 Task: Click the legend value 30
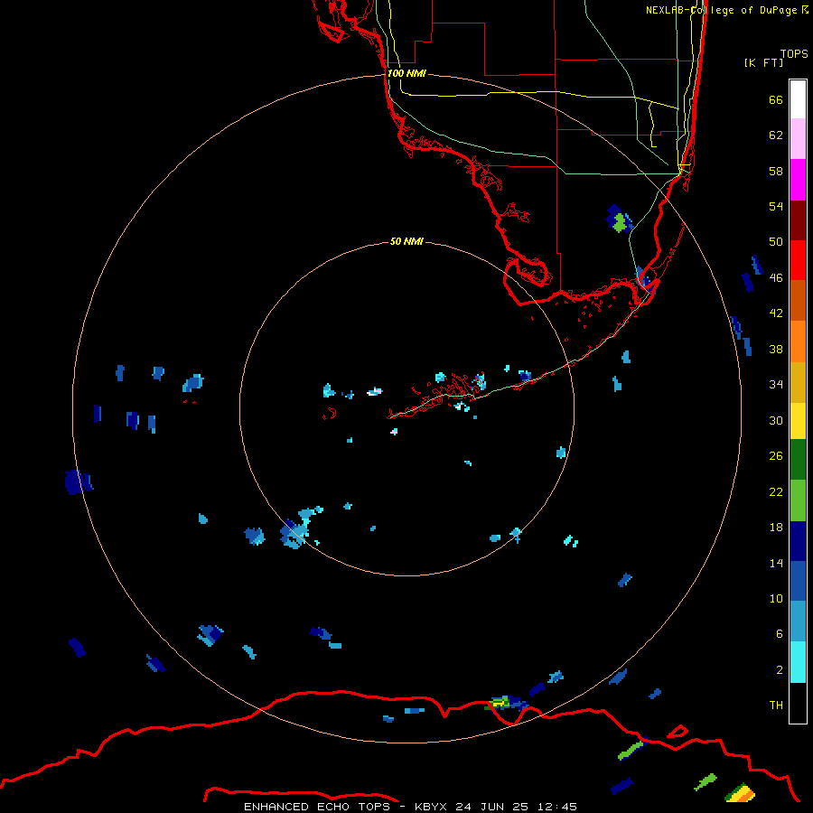pyautogui.click(x=776, y=420)
